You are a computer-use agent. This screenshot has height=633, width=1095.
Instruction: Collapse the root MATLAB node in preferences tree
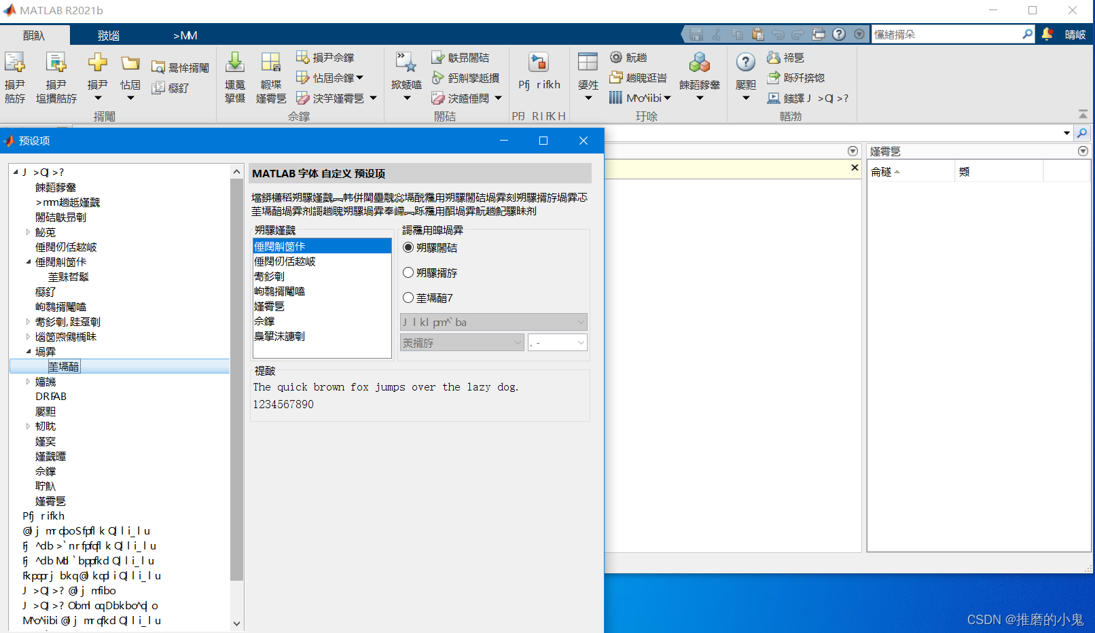pyautogui.click(x=15, y=173)
